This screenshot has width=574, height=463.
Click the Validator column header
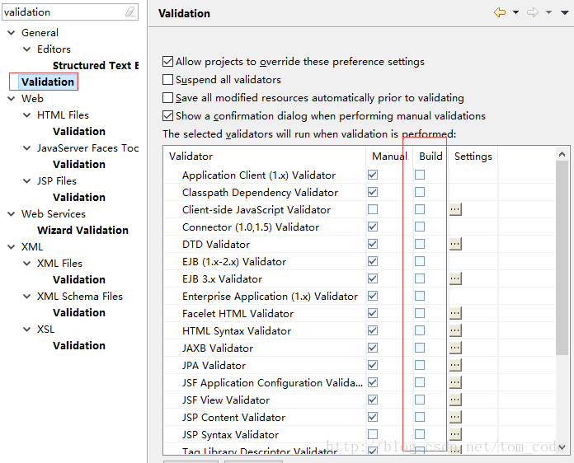point(265,157)
